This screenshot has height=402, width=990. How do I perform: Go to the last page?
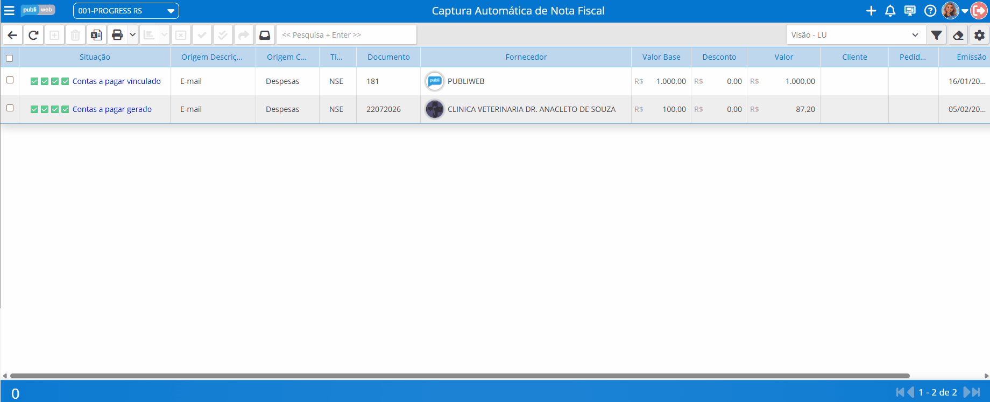[x=976, y=392]
